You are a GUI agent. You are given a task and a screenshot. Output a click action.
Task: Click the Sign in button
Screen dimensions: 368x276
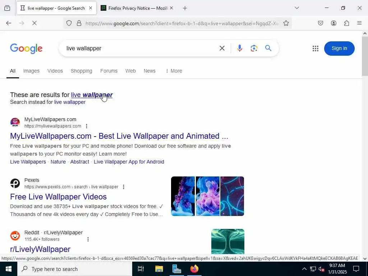[x=339, y=49]
